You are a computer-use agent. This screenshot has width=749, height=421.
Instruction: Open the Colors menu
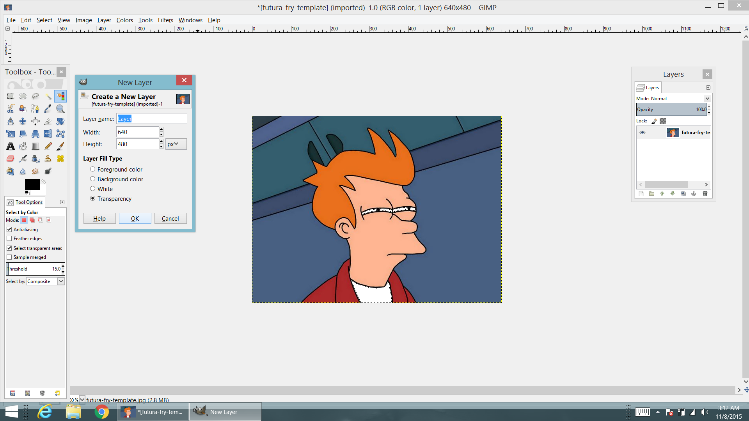pyautogui.click(x=124, y=20)
